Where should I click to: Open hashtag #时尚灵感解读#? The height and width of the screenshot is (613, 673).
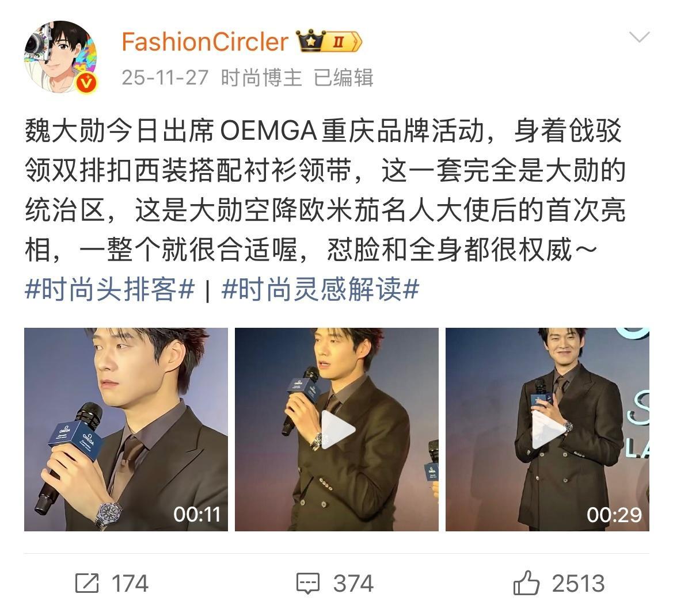click(320, 289)
